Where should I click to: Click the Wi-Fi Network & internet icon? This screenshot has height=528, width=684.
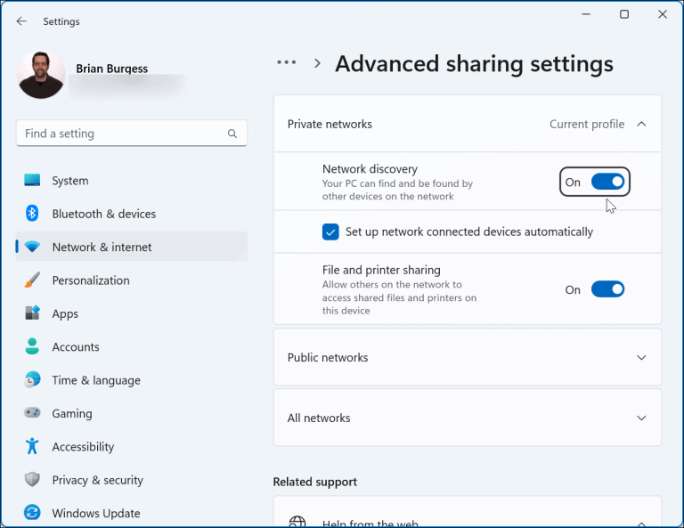(x=32, y=247)
